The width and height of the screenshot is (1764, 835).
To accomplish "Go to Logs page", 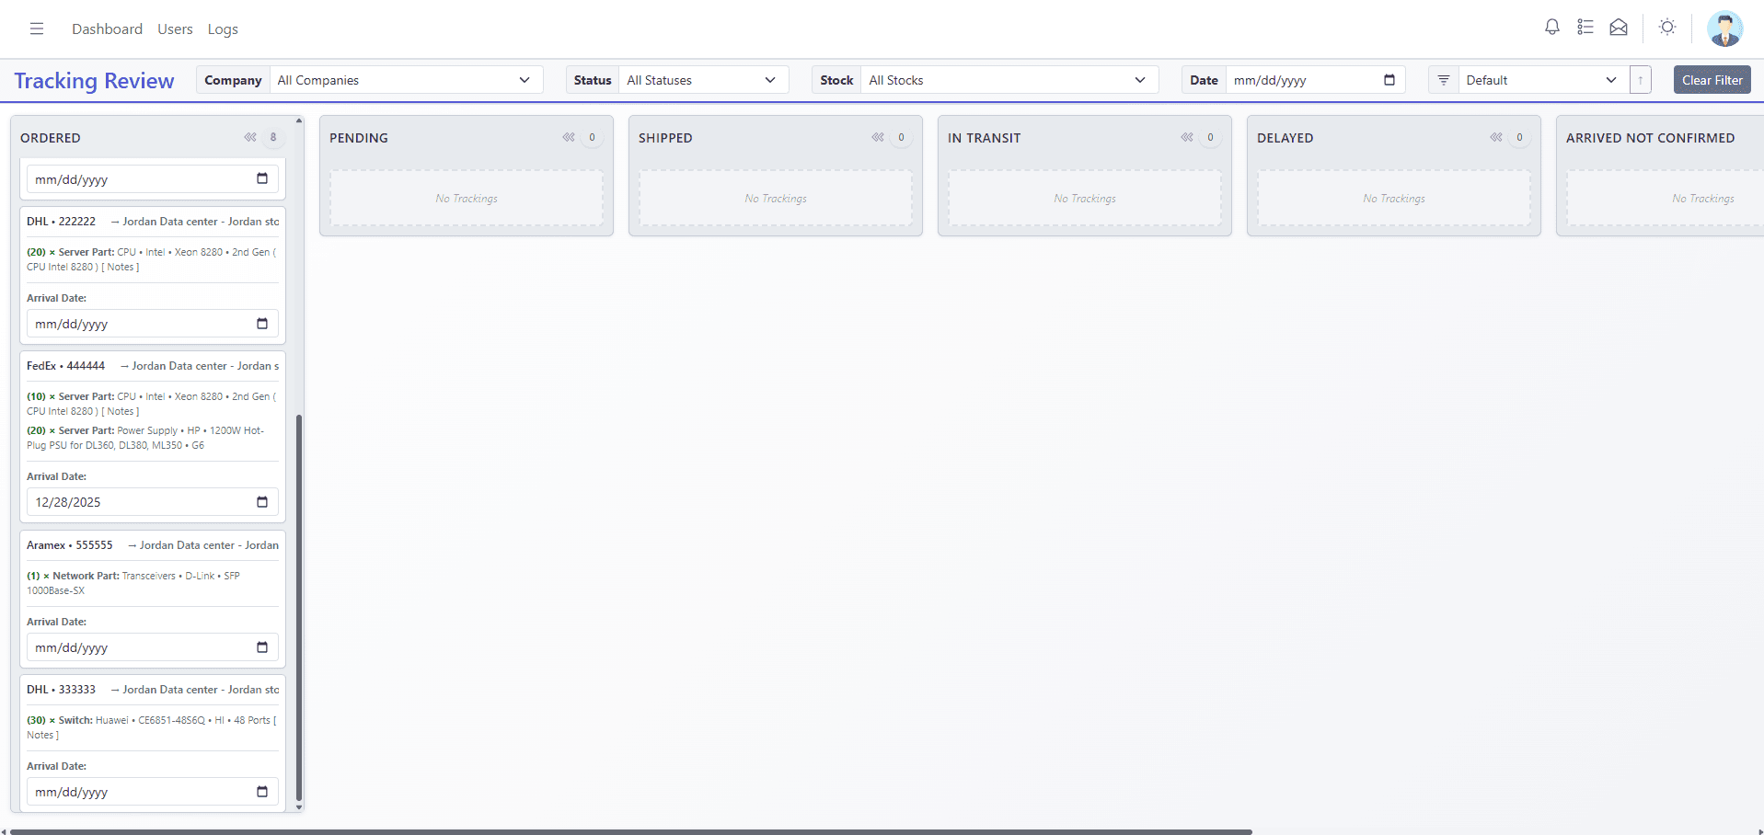I will click(223, 29).
